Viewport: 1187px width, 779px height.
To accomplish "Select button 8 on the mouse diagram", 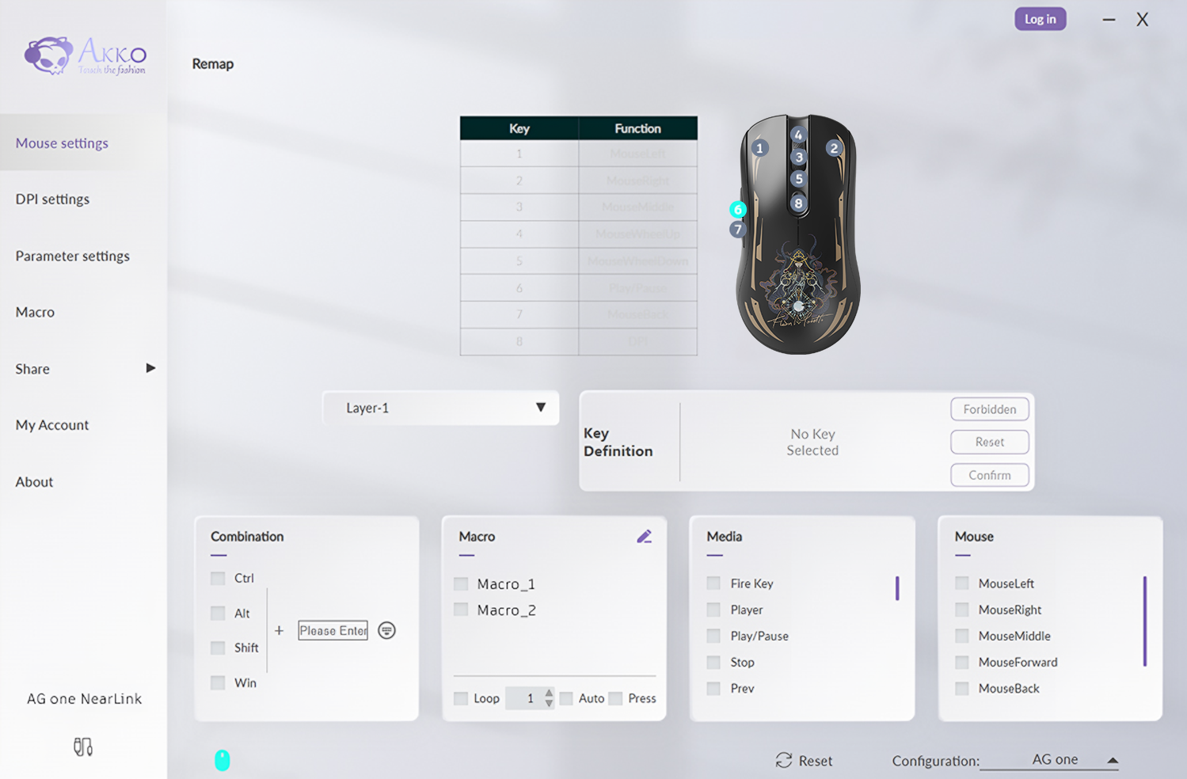I will click(797, 204).
